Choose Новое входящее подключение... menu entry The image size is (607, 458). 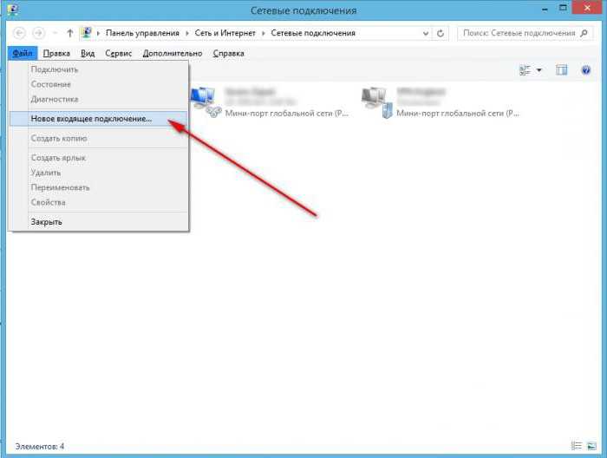98,119
